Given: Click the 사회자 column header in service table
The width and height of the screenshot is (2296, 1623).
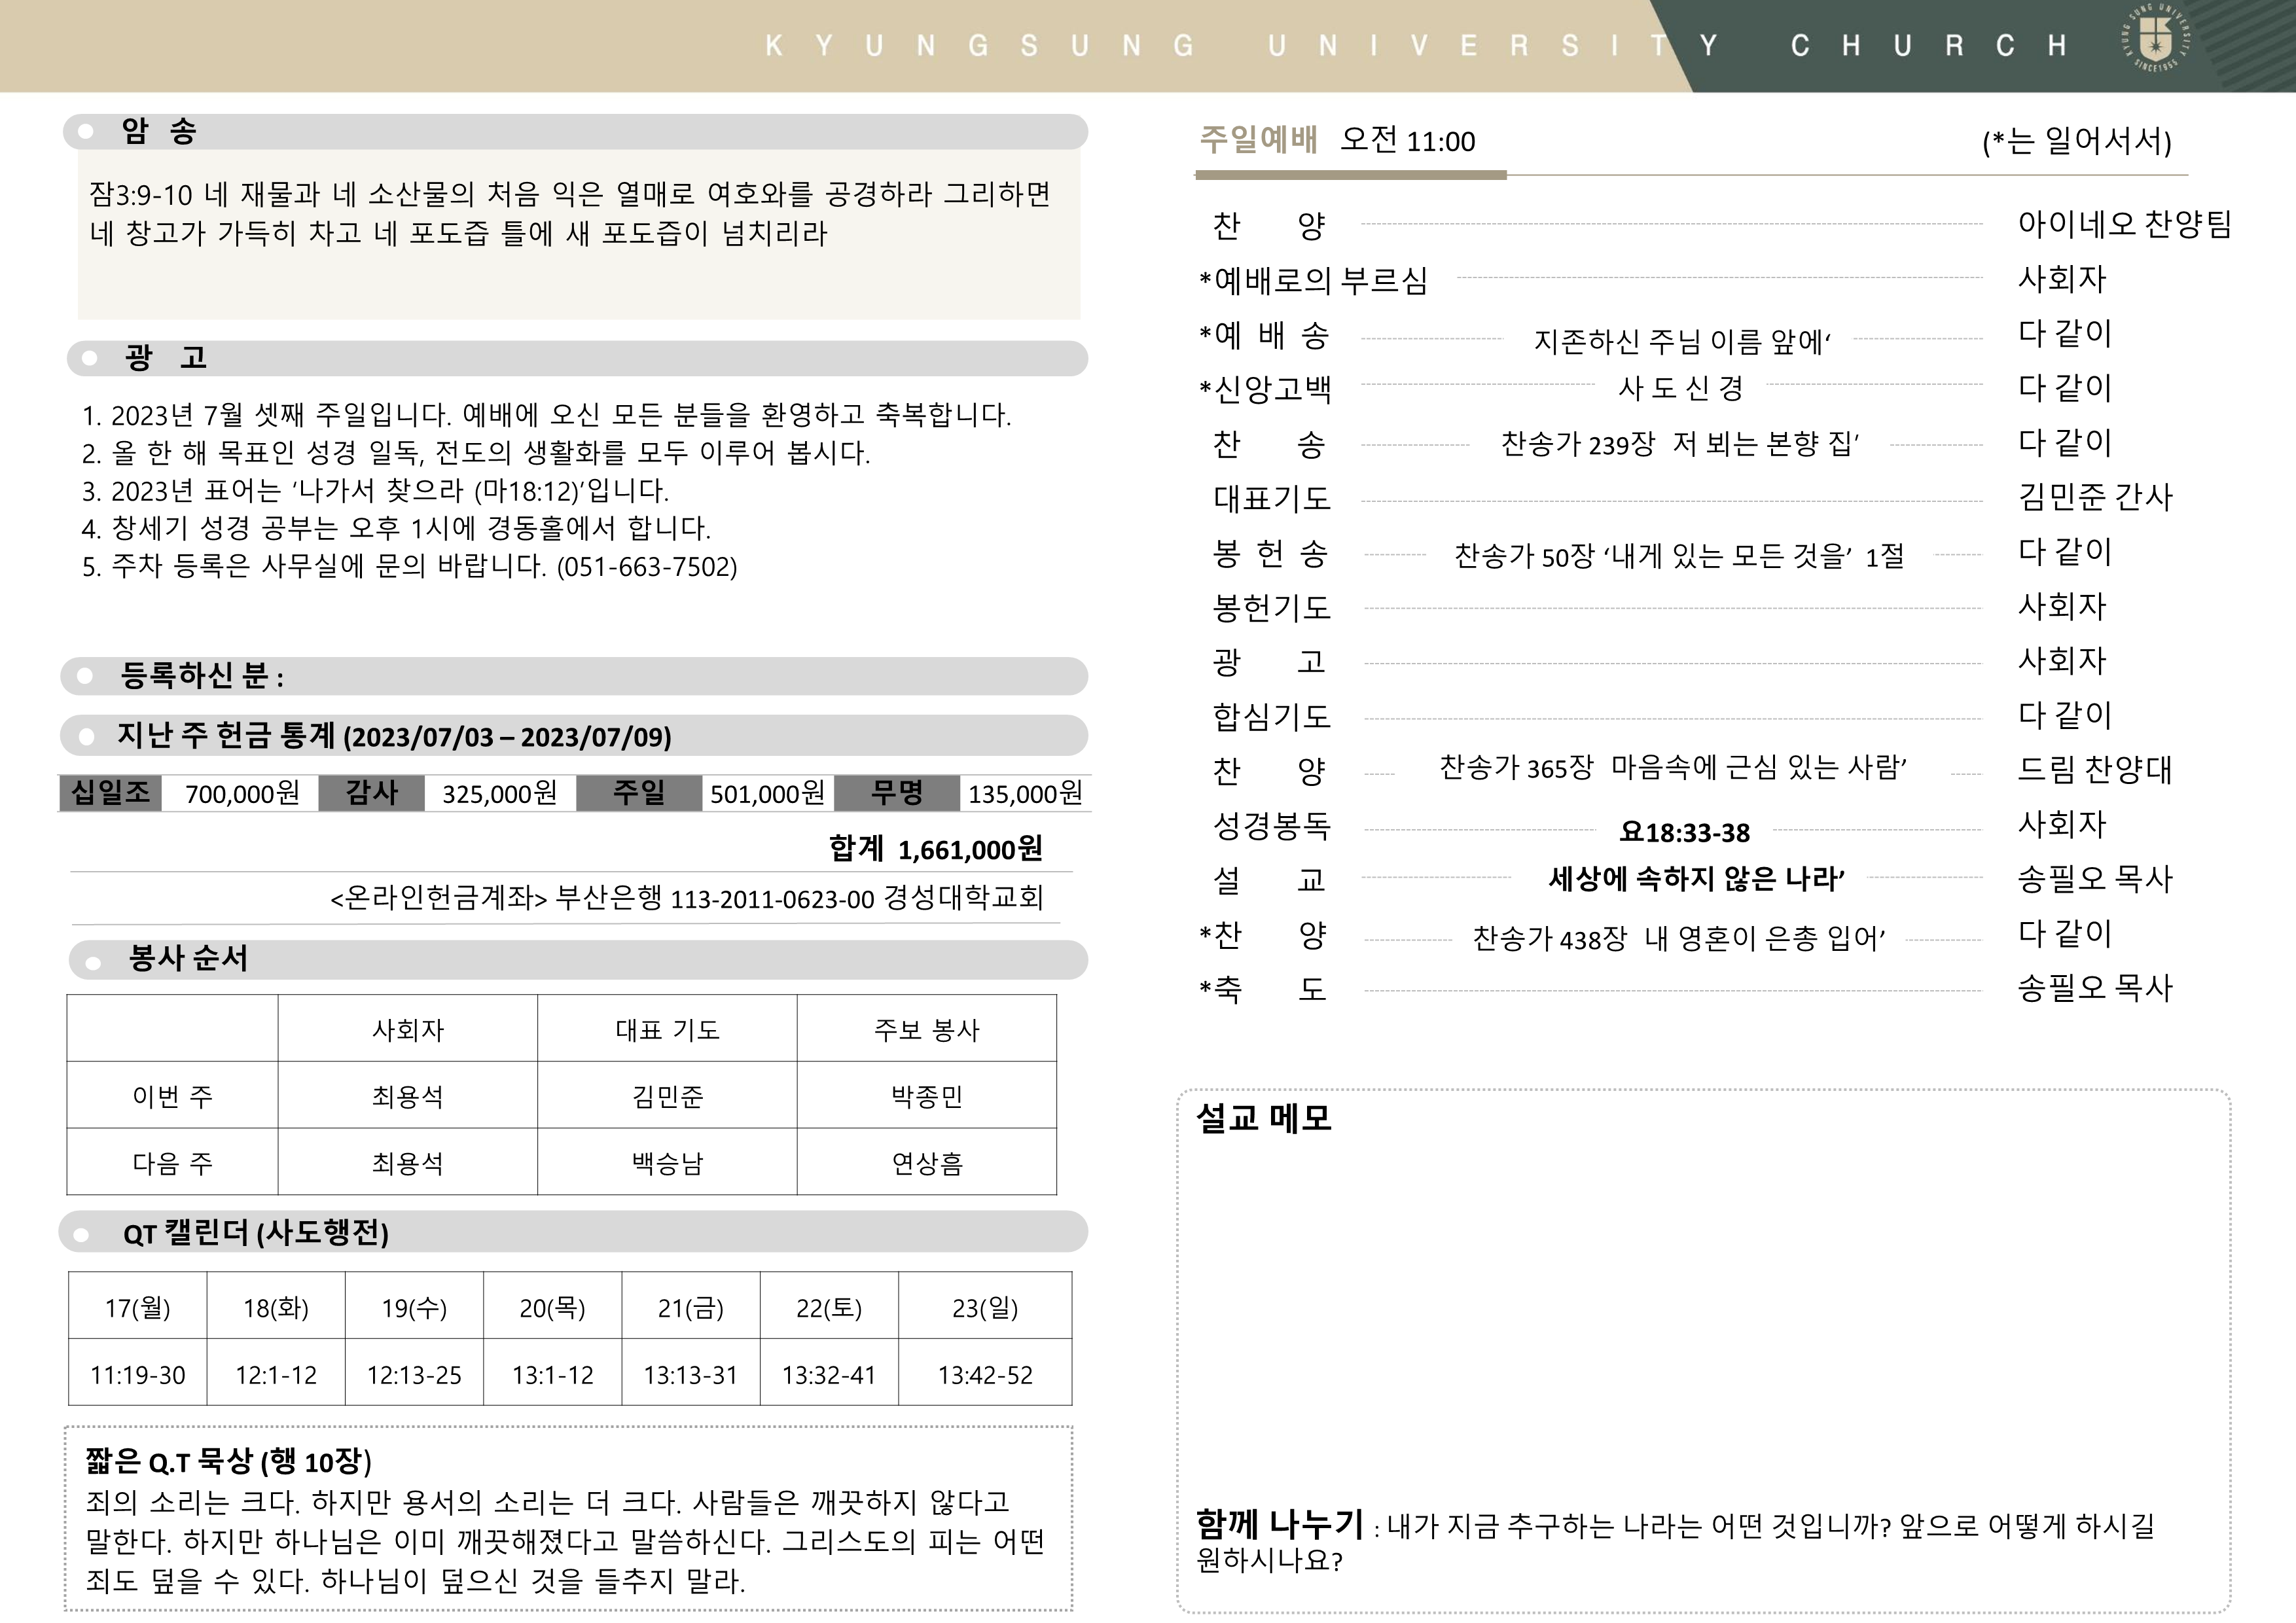Looking at the screenshot, I should pos(407,1029).
